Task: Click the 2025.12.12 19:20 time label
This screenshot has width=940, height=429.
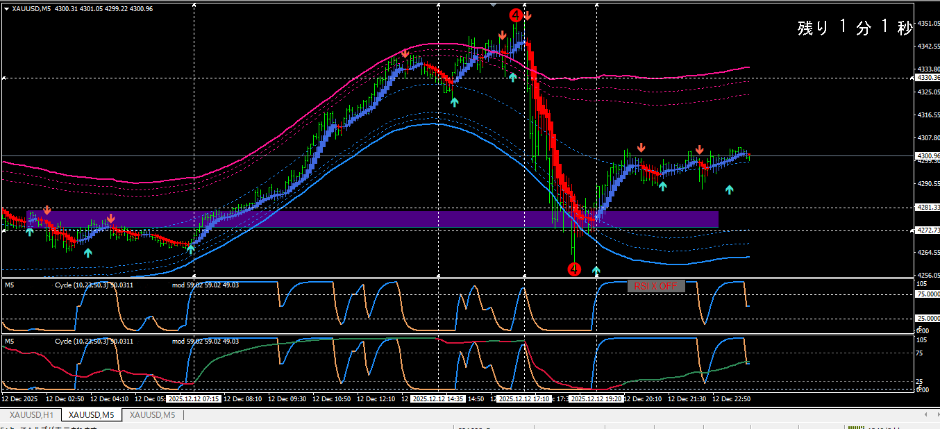Action: click(x=596, y=399)
